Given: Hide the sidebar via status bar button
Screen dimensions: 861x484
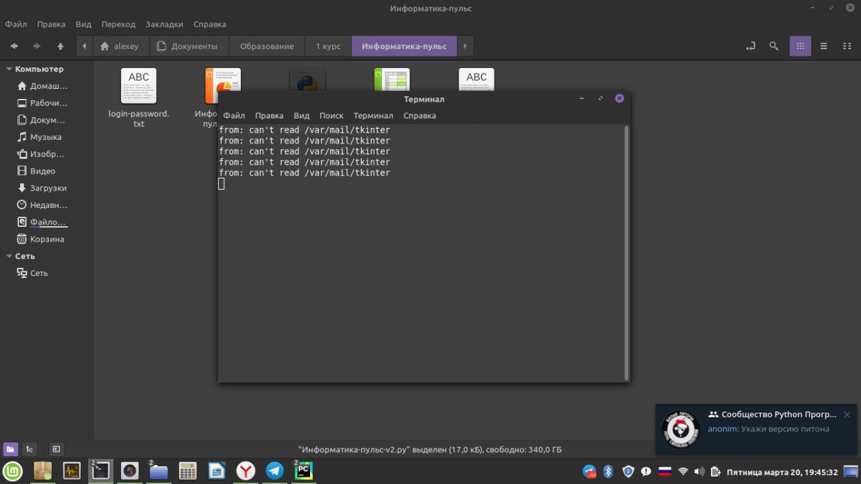Looking at the screenshot, I should 57,449.
